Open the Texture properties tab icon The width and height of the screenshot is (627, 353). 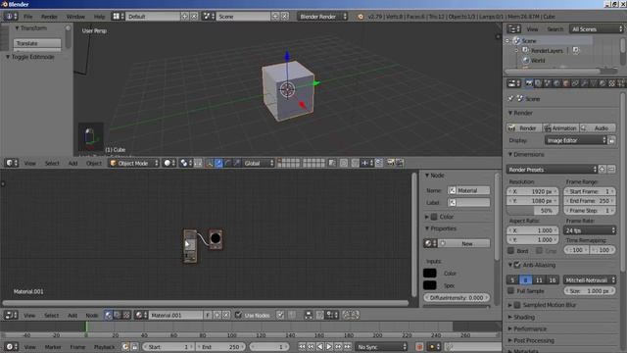click(x=611, y=83)
